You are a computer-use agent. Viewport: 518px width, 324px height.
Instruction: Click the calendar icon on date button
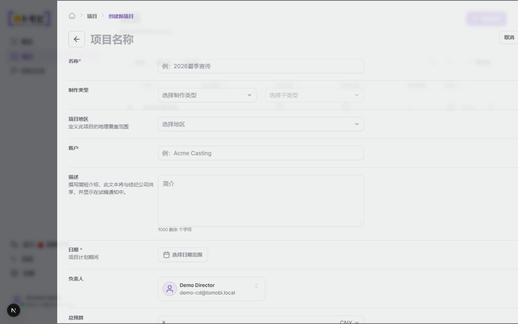167,255
